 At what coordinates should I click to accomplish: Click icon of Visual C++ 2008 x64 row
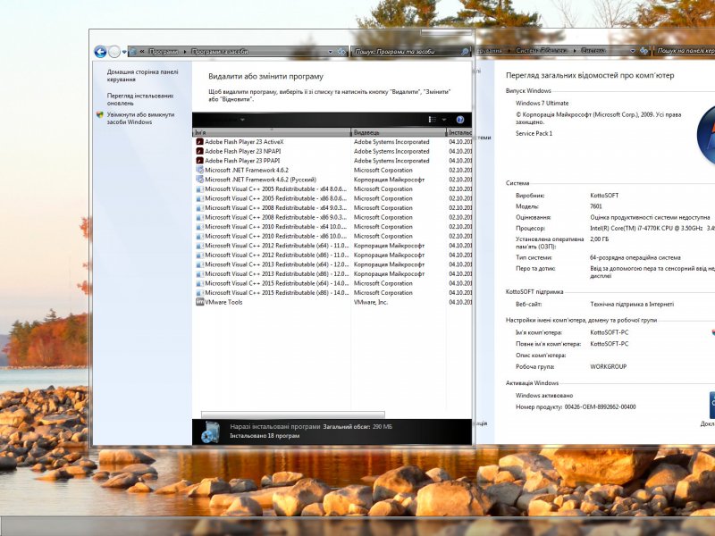tap(199, 207)
